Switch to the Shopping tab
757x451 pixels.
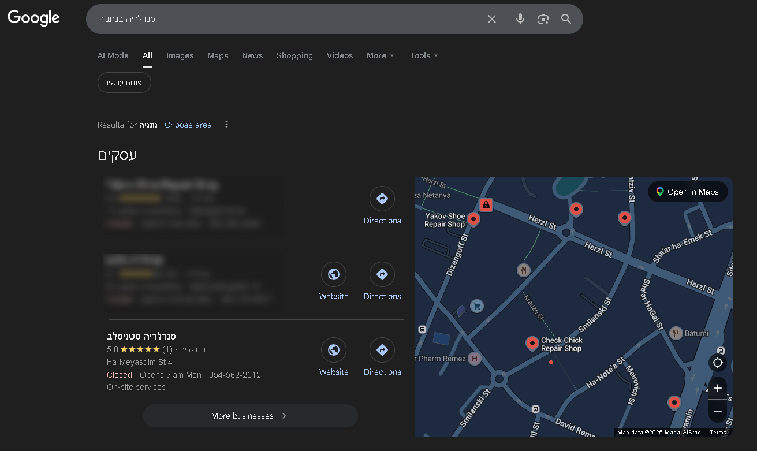[x=294, y=56]
